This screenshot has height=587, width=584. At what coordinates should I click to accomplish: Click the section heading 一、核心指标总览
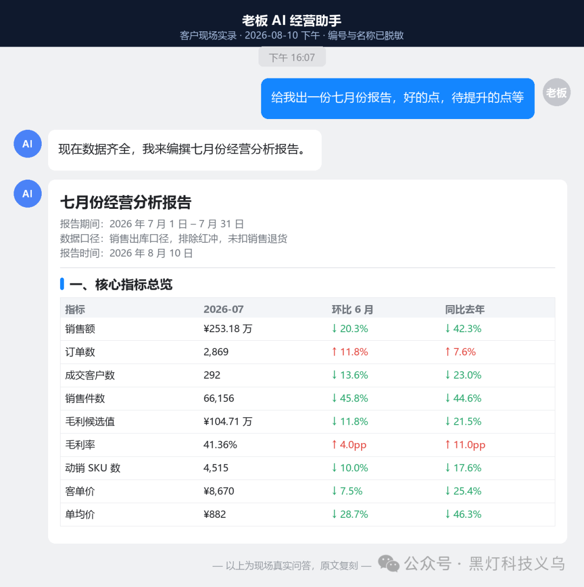click(x=121, y=285)
